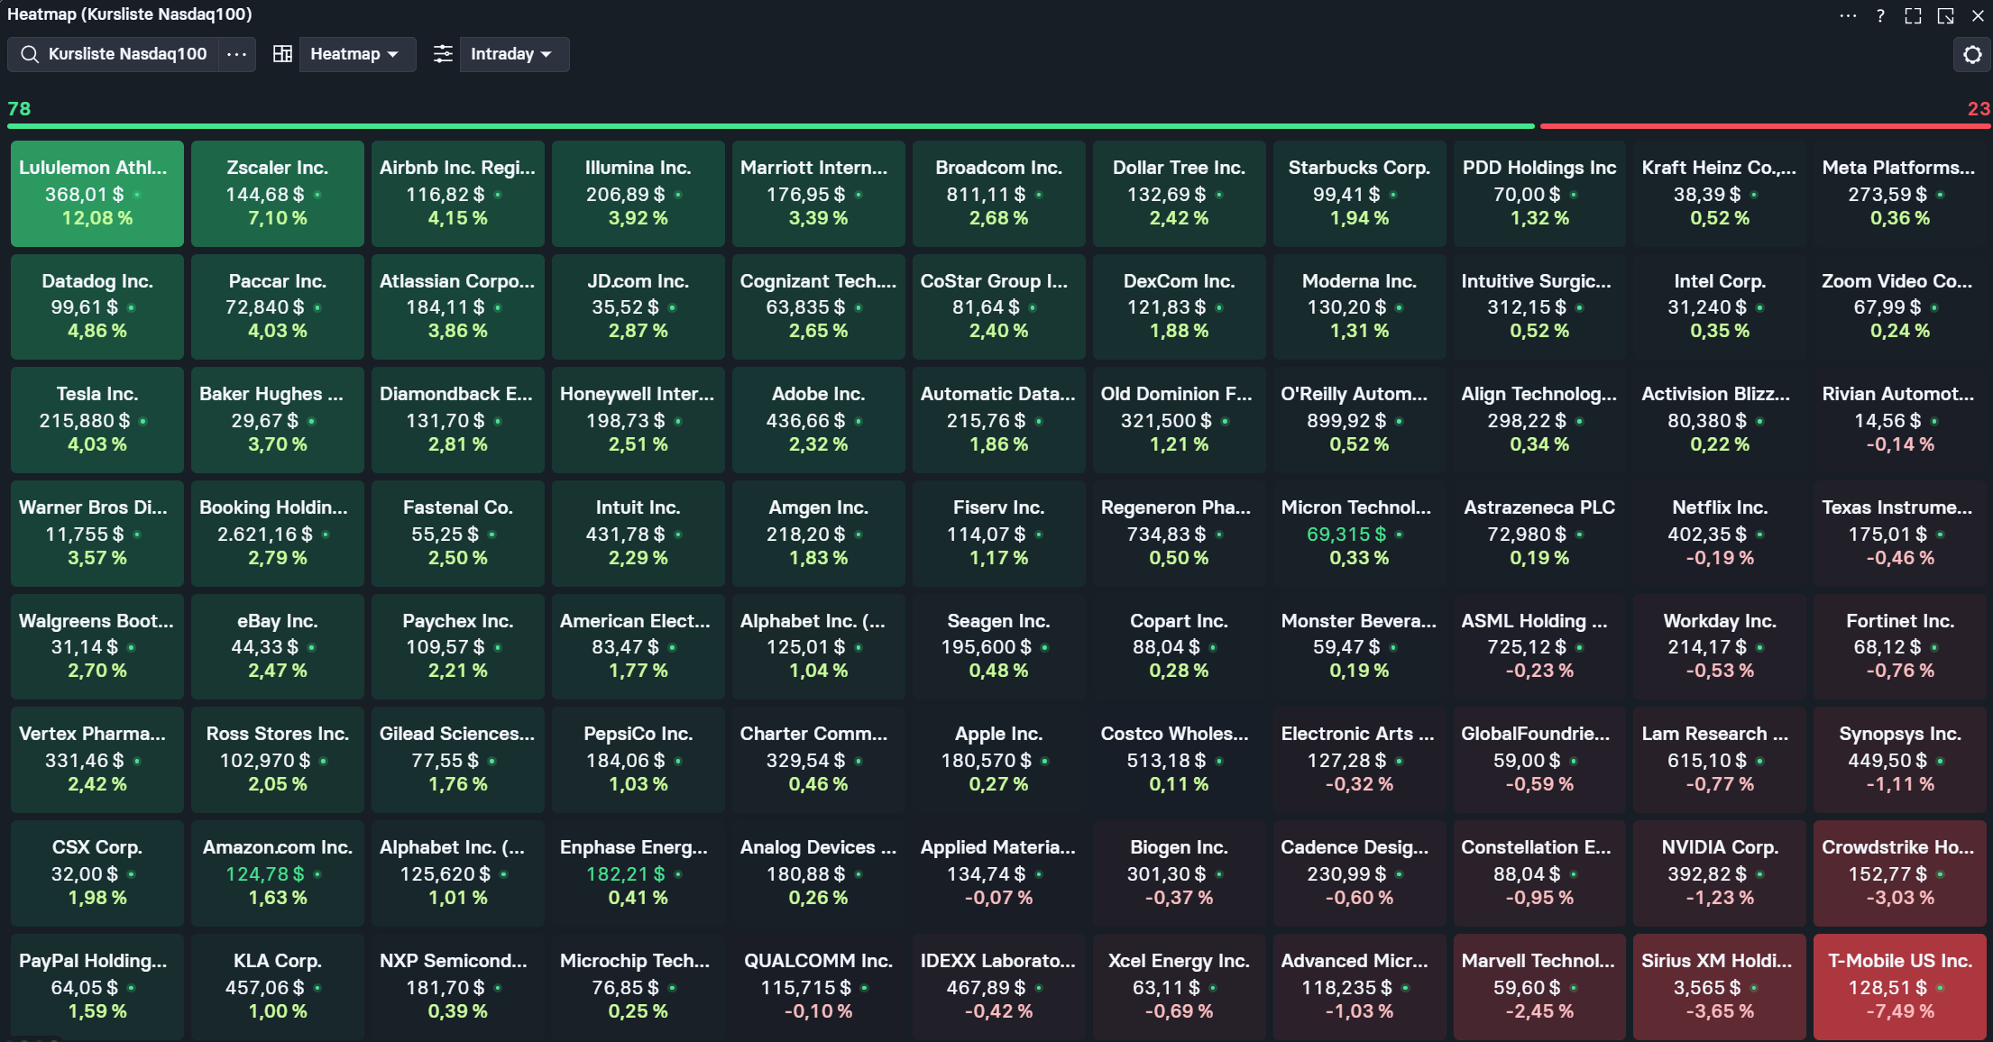This screenshot has height=1042, width=1993.
Task: Click the Texas Instruments tile
Action: tap(1900, 534)
